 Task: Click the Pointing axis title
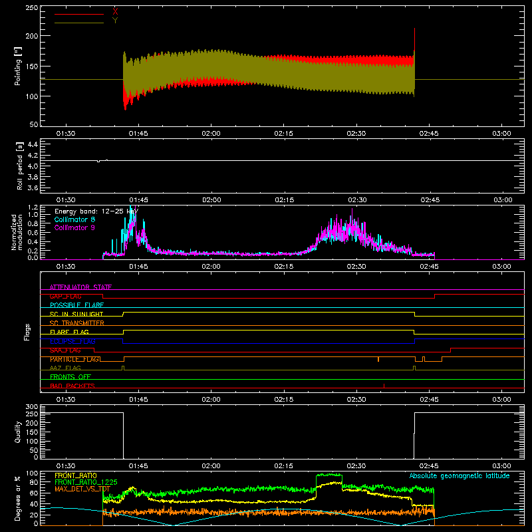click(18, 66)
